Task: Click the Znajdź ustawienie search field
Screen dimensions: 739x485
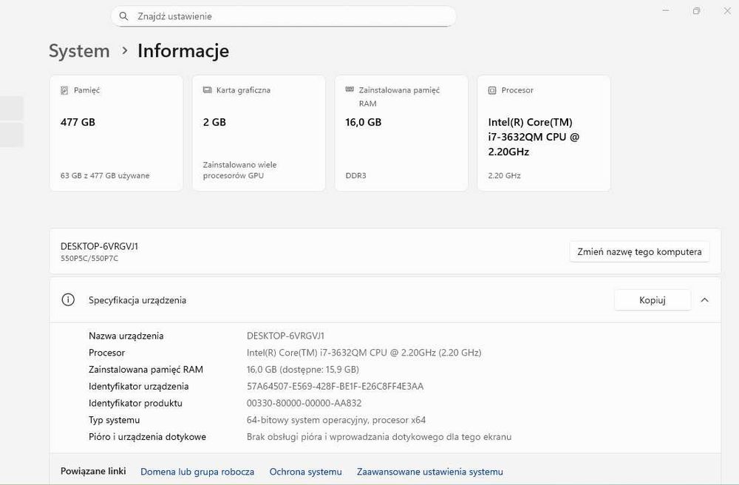Action: coord(288,16)
